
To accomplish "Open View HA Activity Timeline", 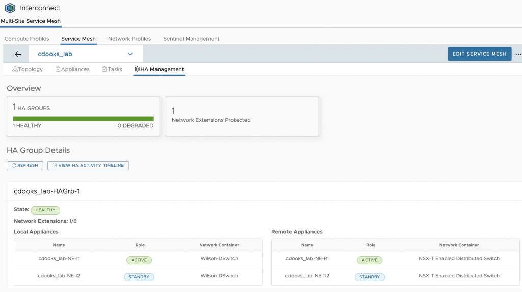I will [x=88, y=166].
